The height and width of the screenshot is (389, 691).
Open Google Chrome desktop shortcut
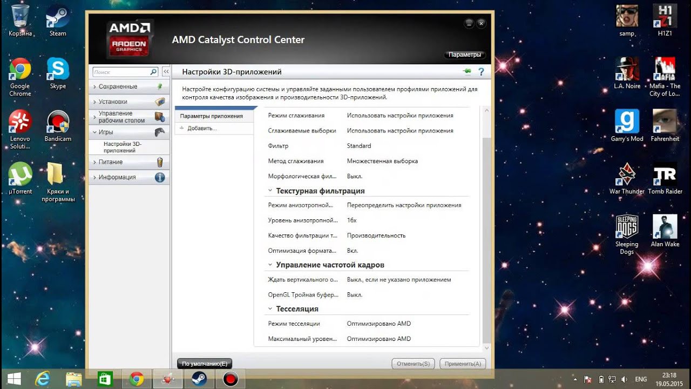coord(20,77)
